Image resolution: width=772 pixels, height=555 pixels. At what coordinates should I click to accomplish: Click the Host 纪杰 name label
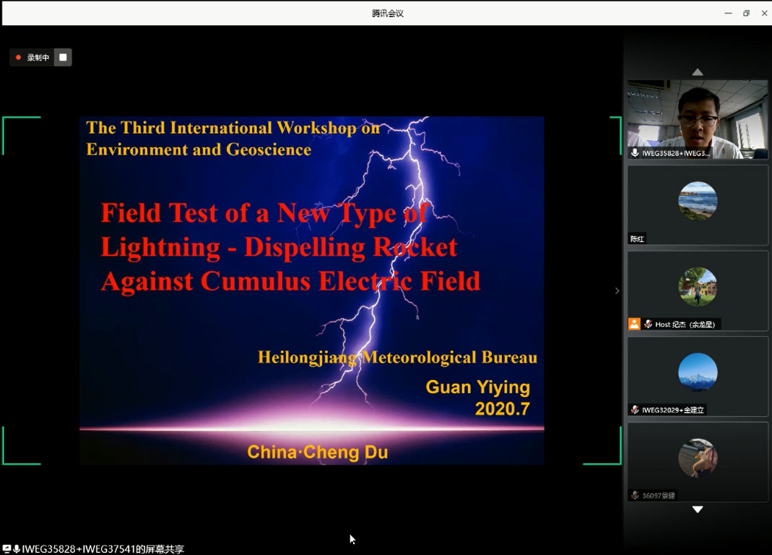pos(685,324)
